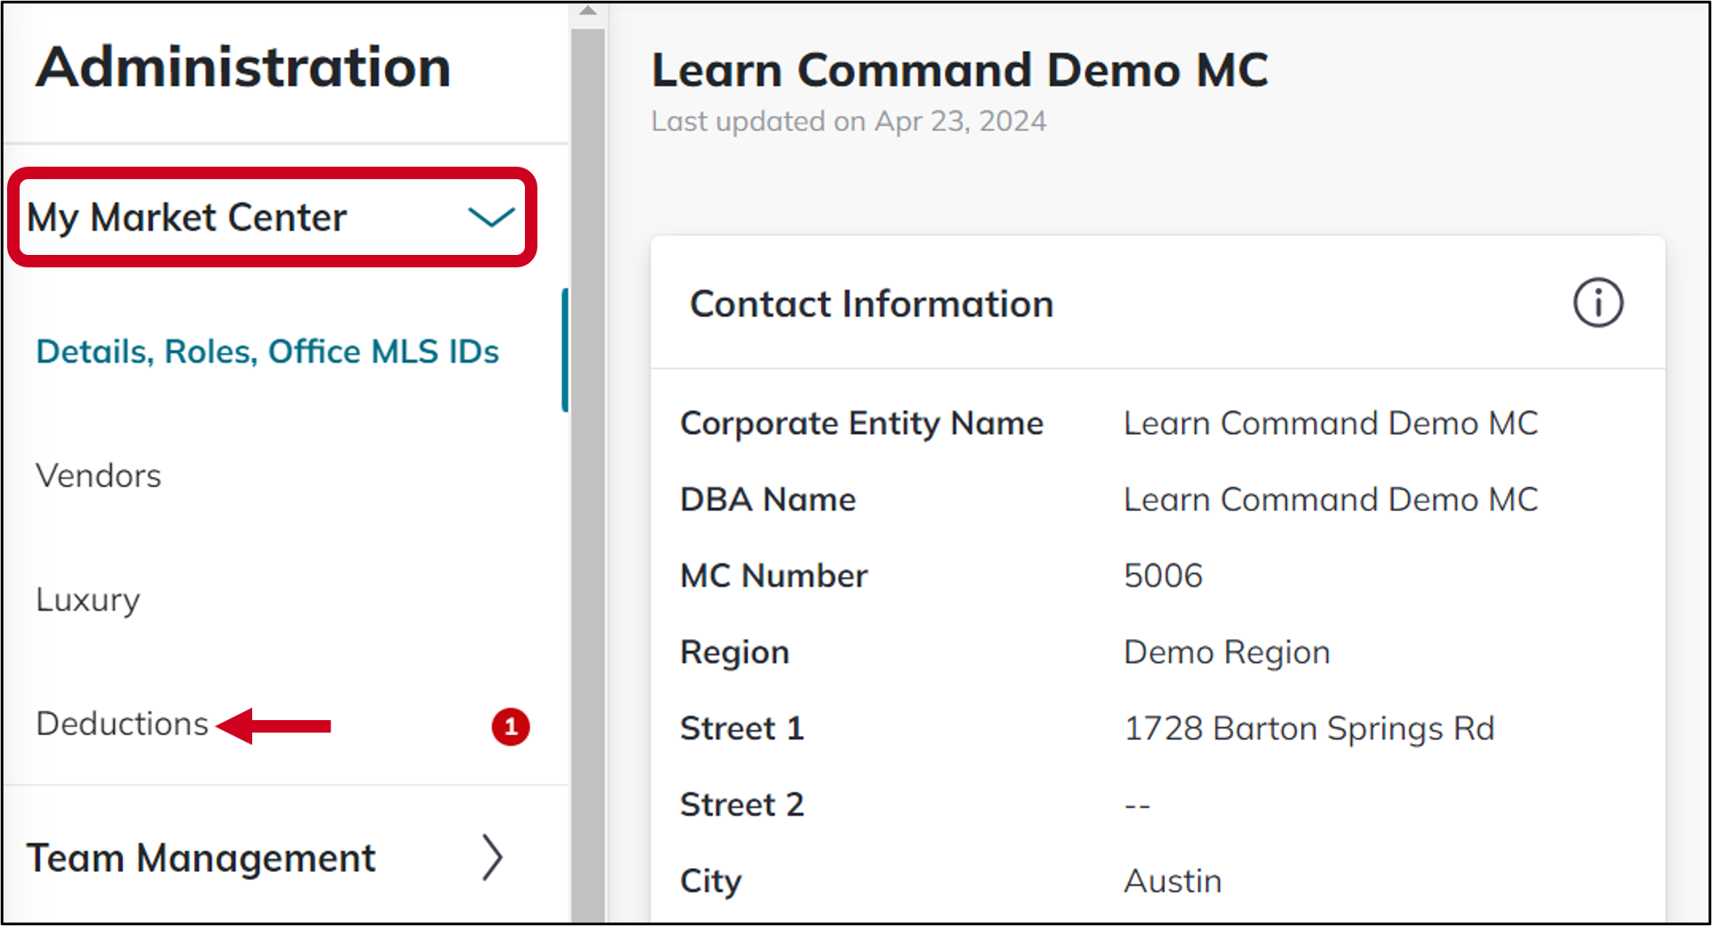Open the Team Management section label
This screenshot has width=1712, height=926.
click(201, 858)
